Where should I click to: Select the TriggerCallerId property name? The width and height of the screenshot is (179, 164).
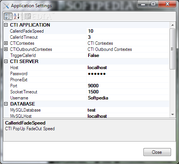click(23, 55)
